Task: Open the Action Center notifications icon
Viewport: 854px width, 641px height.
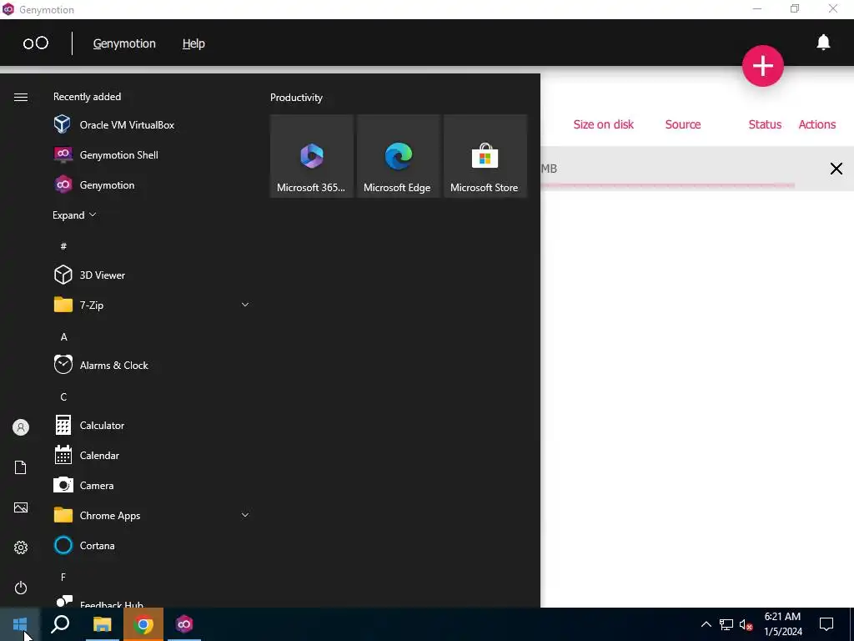Action: pos(826,624)
